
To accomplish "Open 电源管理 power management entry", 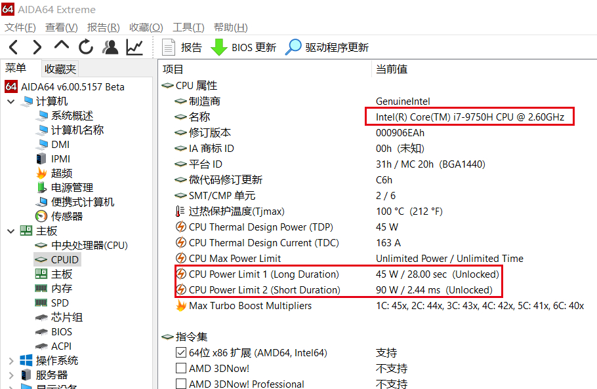I will 72,188.
